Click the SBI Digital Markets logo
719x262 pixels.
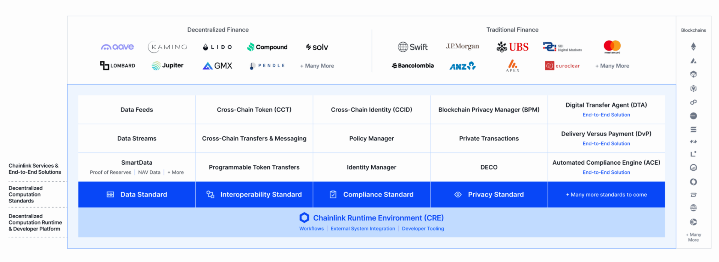pos(562,47)
